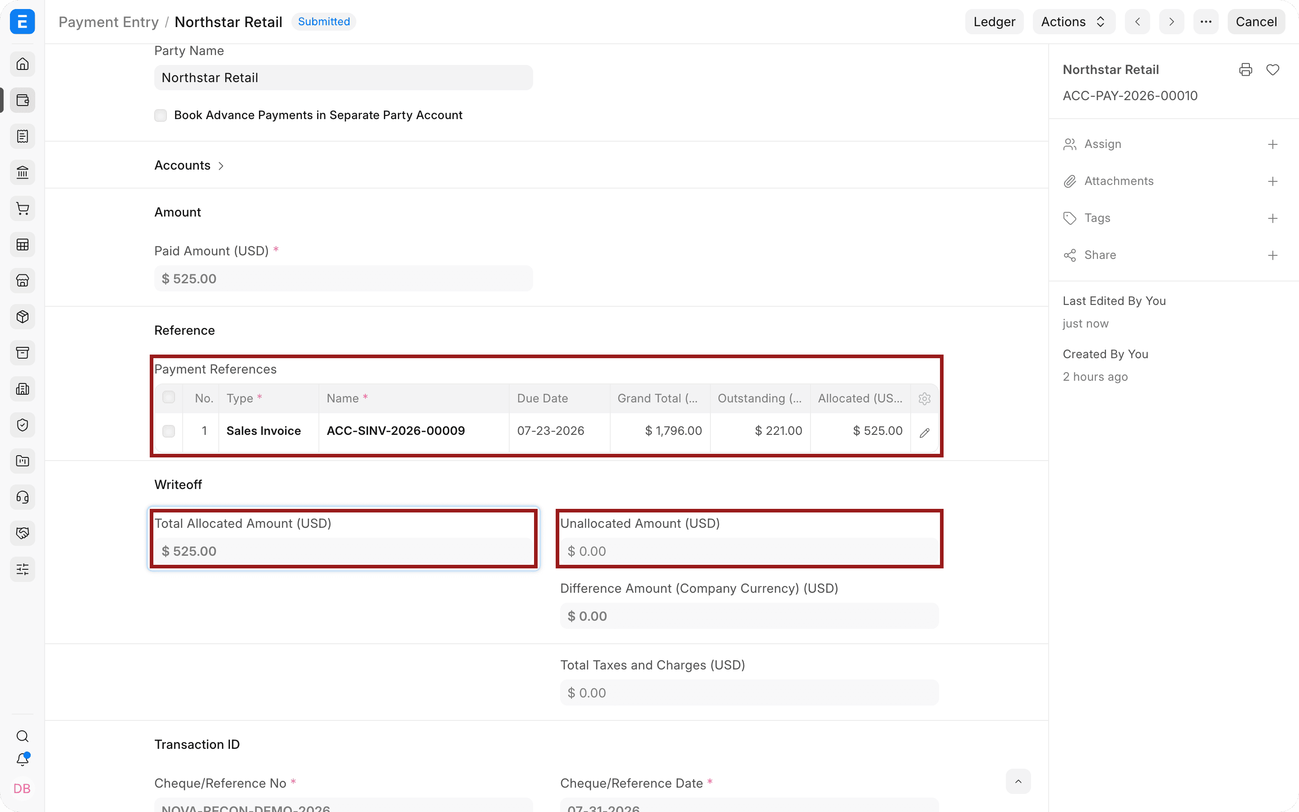Add a file with the Attachments plus
Image resolution: width=1299 pixels, height=812 pixels.
1273,181
